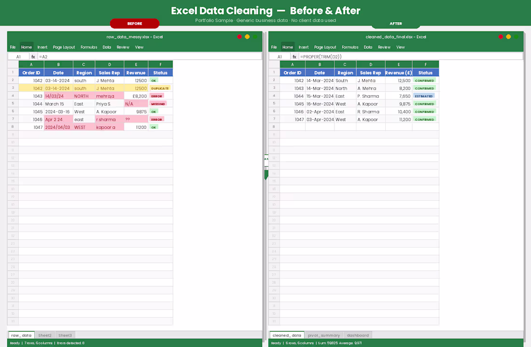This screenshot has height=347, width=531.
Task: Open the Review ribbon tab in cleaned_data_final
Action: [384, 47]
